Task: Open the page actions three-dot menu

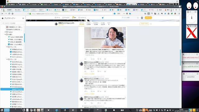Action: tap(124, 14)
